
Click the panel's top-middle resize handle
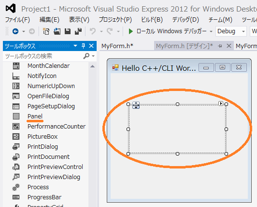click(177, 104)
